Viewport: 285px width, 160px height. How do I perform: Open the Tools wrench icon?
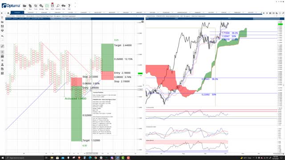(36, 6)
